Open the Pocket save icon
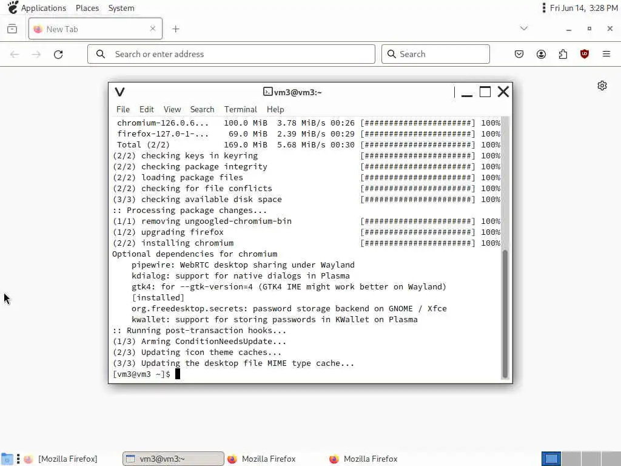The width and height of the screenshot is (621, 466). (519, 54)
